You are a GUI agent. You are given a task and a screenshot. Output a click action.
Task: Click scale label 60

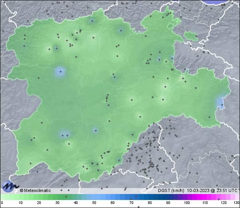click(x=113, y=203)
